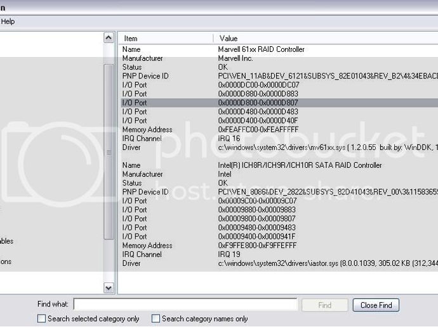Click the left pane scroll down arrow
The height and width of the screenshot is (328, 438).
click(109, 287)
